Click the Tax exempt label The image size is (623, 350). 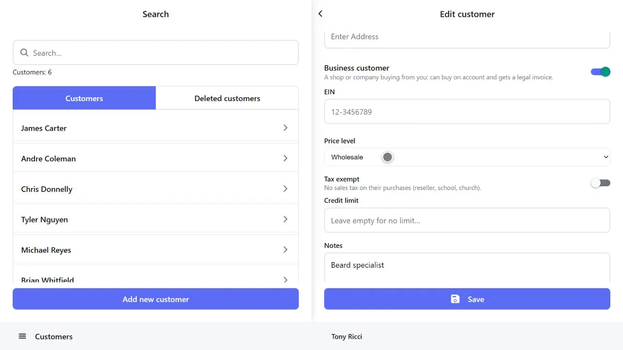(x=342, y=179)
